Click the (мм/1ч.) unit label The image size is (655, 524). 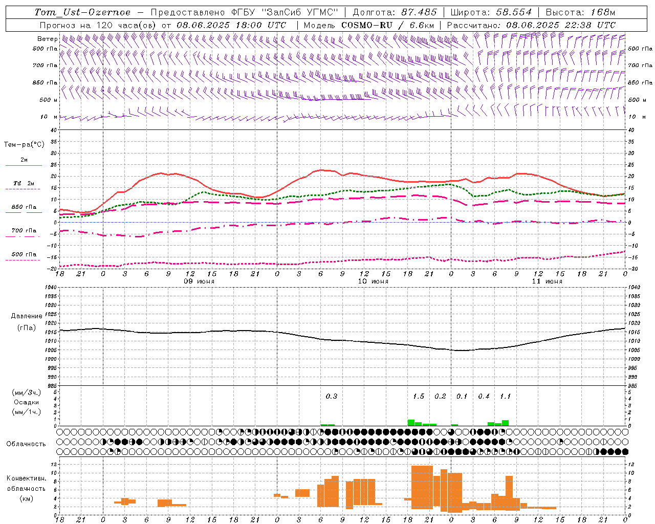pyautogui.click(x=26, y=412)
